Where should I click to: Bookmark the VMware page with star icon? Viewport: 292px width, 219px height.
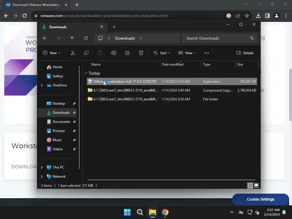click(247, 16)
